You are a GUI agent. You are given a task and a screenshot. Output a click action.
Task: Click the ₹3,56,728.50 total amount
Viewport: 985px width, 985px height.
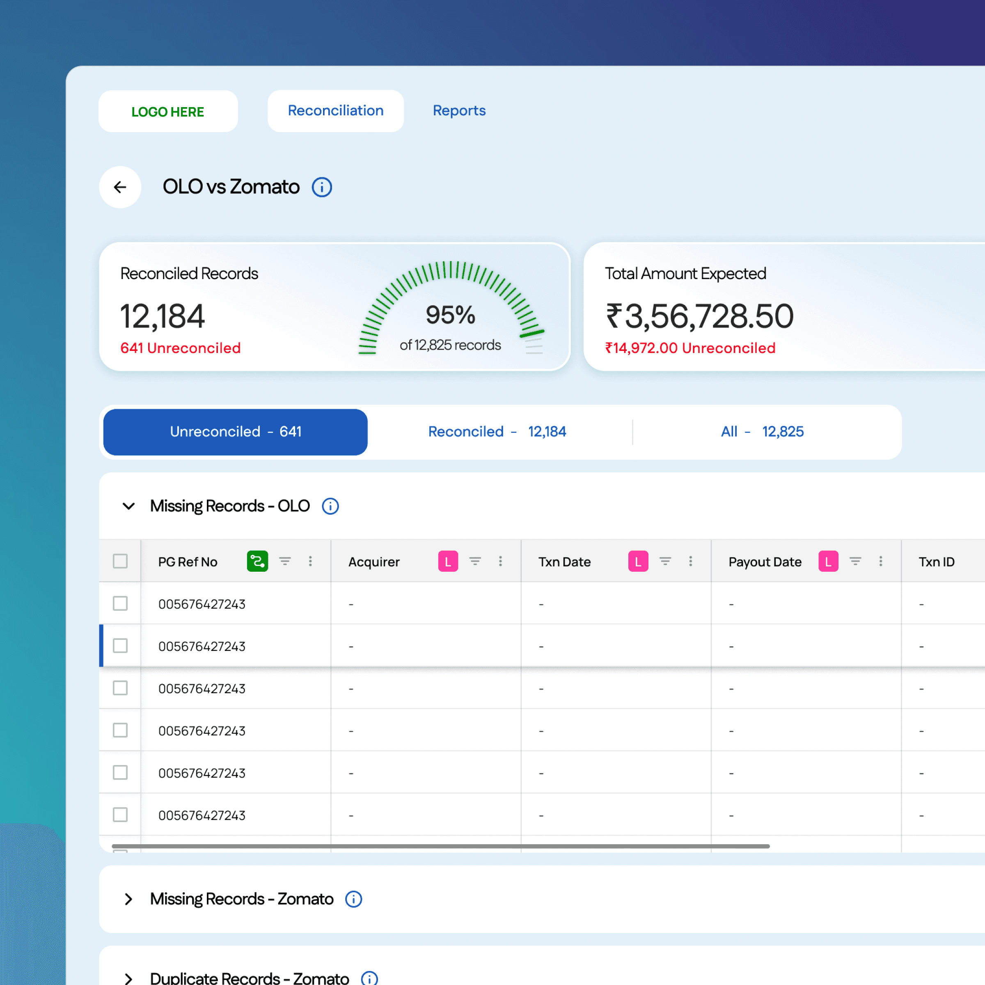pos(699,316)
